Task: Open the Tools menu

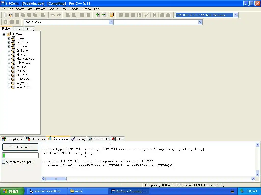Action: pyautogui.click(x=64, y=9)
